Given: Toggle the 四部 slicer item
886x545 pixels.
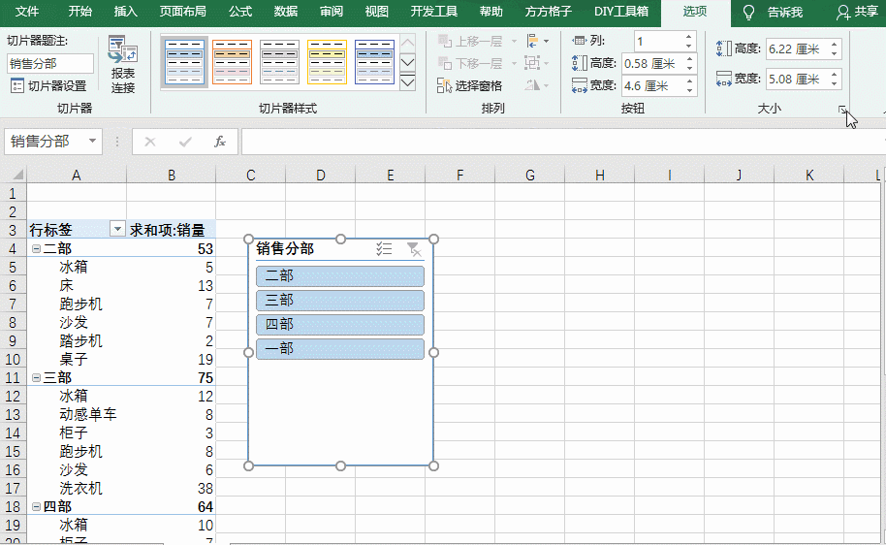Looking at the screenshot, I should (340, 325).
